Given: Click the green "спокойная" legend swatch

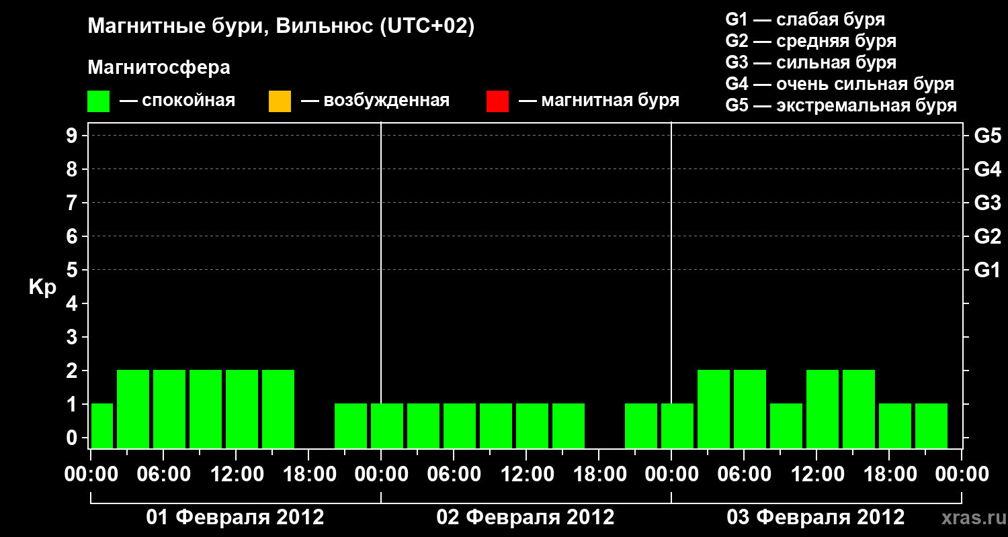Looking at the screenshot, I should pyautogui.click(x=99, y=101).
